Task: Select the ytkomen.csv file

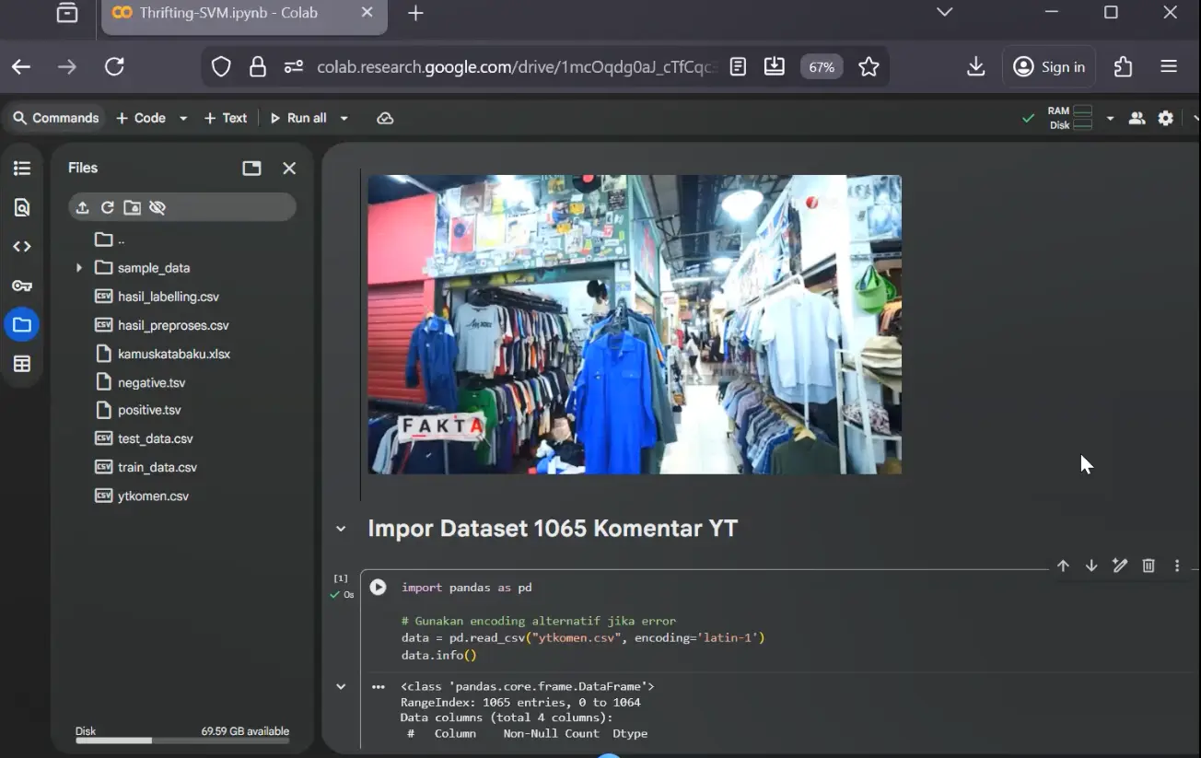Action: [154, 496]
